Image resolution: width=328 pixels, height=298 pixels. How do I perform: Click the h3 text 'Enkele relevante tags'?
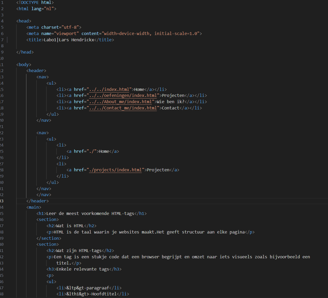[x=83, y=269]
